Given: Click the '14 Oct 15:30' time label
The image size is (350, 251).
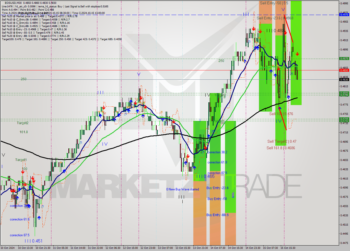Looking at the screenshot, I should tap(235, 248).
